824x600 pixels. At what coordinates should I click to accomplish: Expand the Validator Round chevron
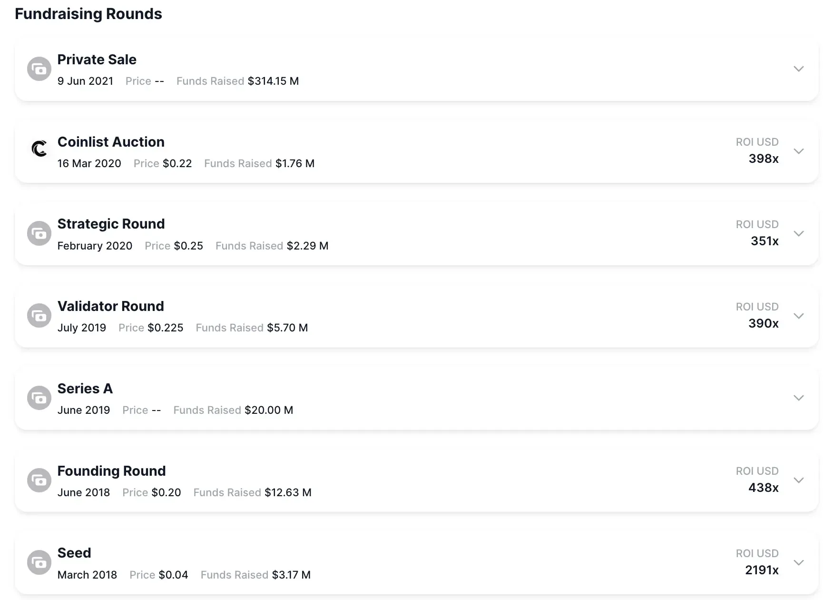click(x=799, y=316)
